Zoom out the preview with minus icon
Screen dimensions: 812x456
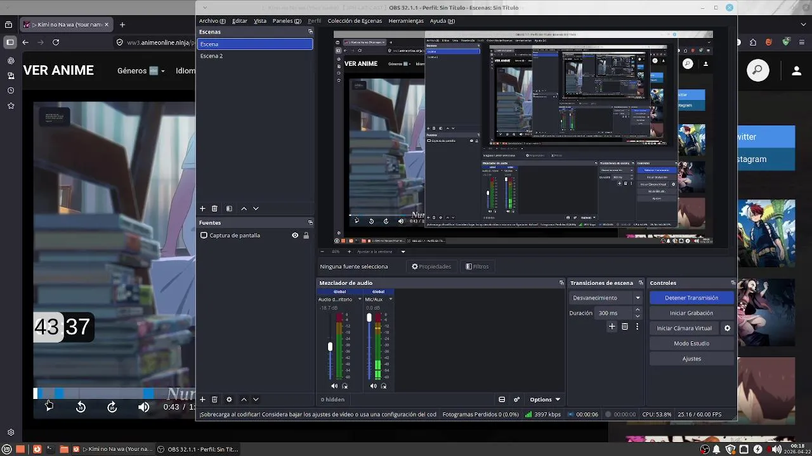(322, 251)
